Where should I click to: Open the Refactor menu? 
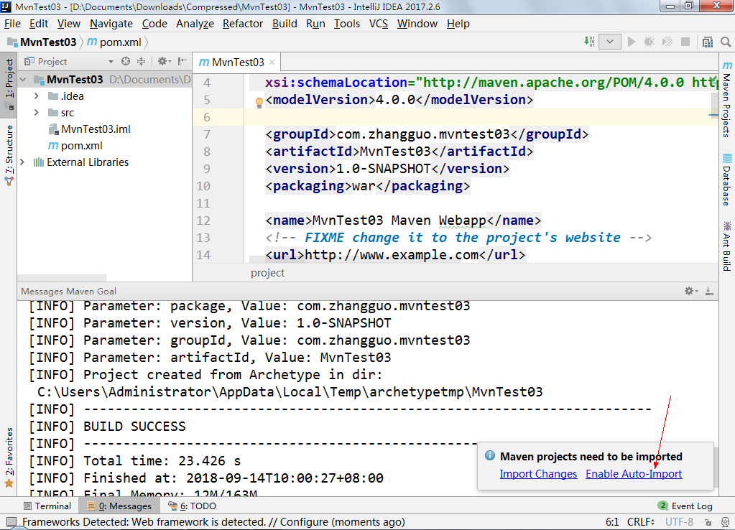coord(243,24)
